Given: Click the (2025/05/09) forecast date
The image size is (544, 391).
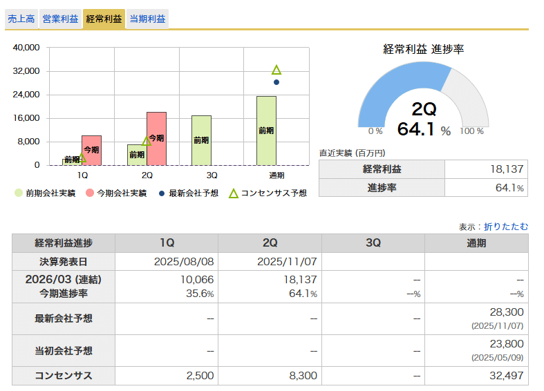Looking at the screenshot, I should click(x=497, y=358).
